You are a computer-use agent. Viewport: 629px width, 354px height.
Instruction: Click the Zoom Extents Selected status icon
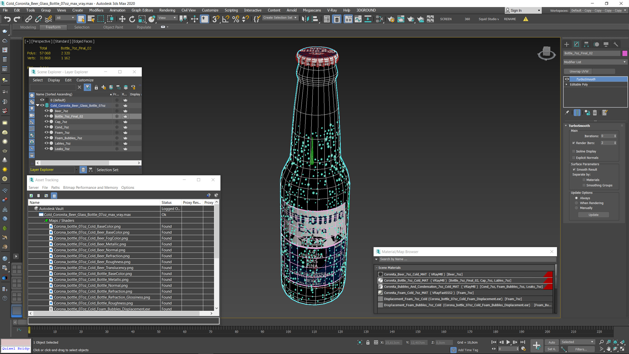tap(615, 342)
